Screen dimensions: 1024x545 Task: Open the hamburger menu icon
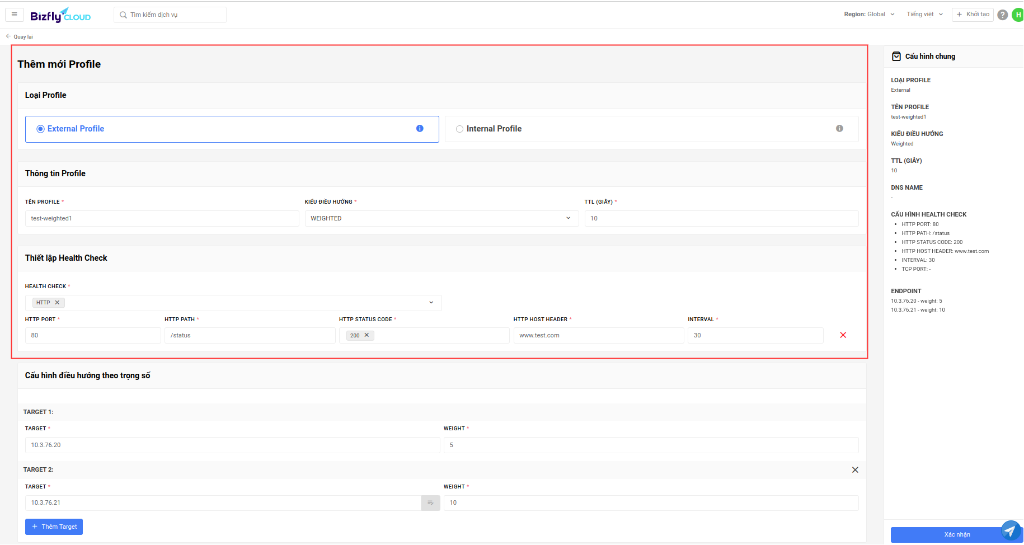pyautogui.click(x=15, y=15)
